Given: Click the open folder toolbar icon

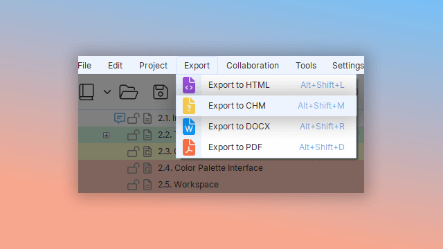Looking at the screenshot, I should [x=129, y=92].
